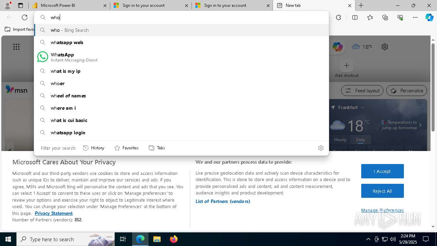Open a new tab with plus button
The image size is (437, 246).
coord(361,5)
